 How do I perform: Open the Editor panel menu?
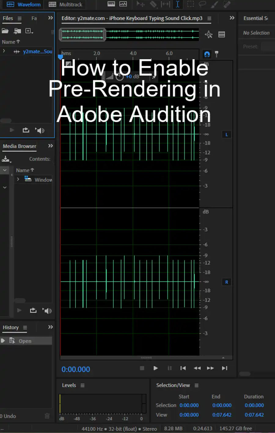point(209,18)
